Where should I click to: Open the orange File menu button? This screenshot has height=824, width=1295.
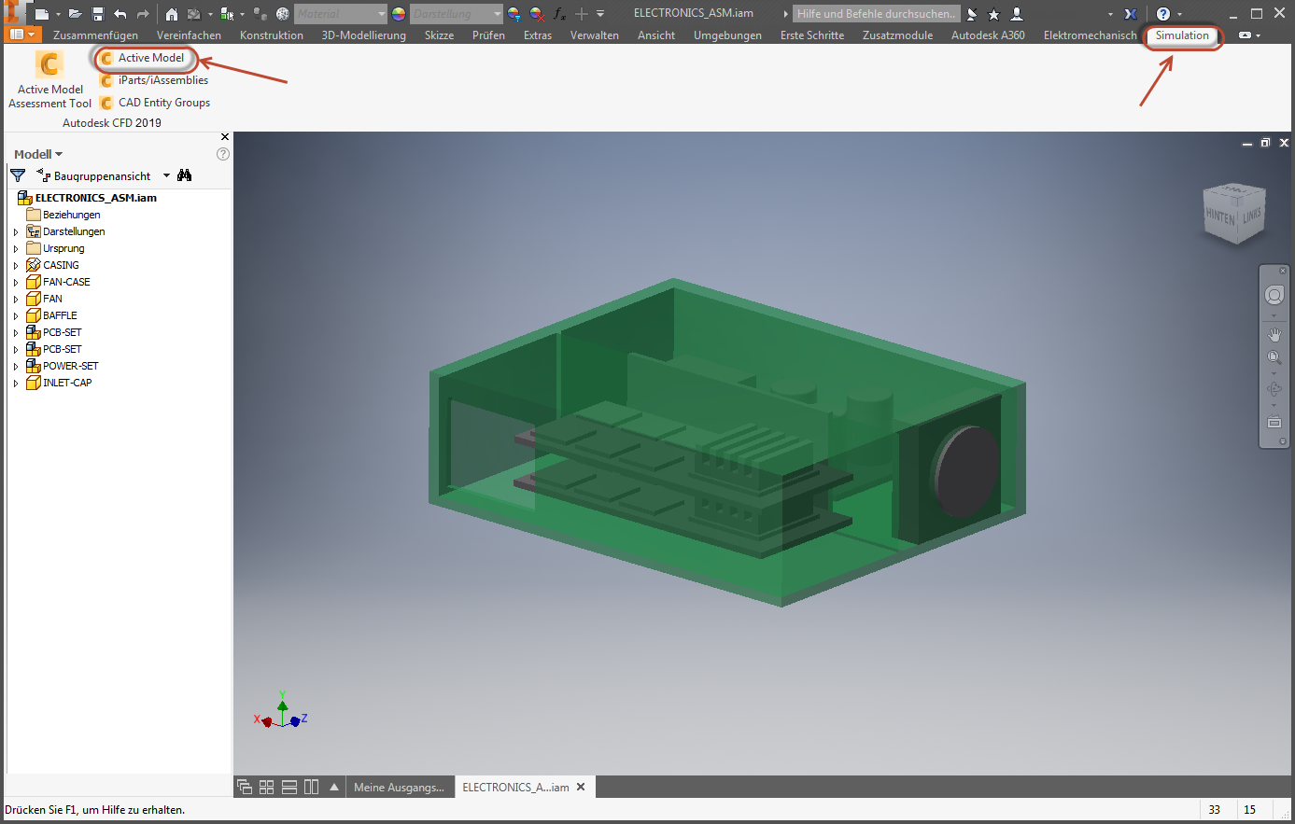point(22,35)
